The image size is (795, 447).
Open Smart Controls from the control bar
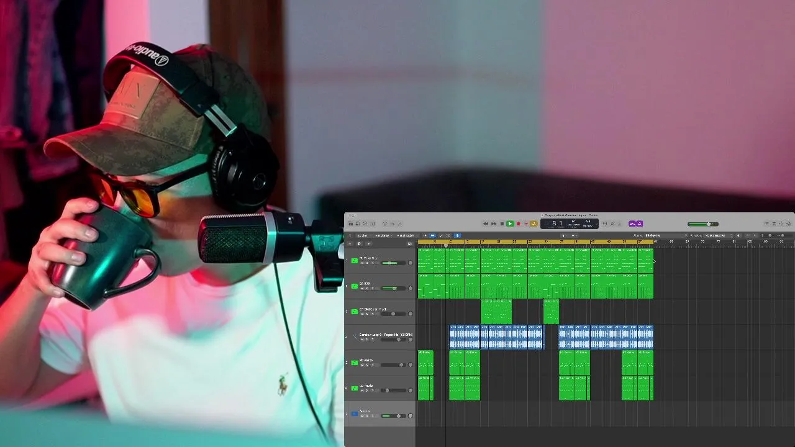tap(384, 223)
